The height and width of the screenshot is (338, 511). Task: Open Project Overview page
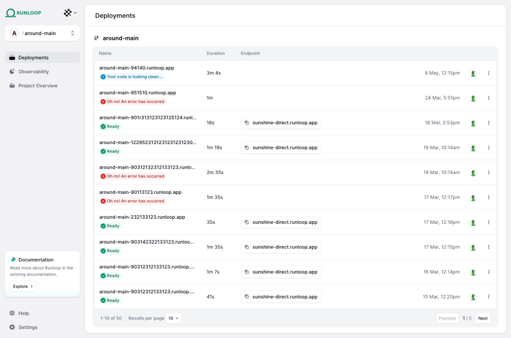(x=42, y=85)
